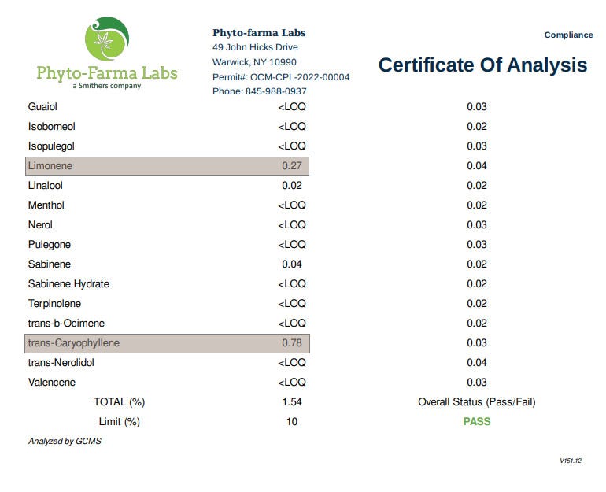Select the 'Guaiol' row name

(x=42, y=107)
